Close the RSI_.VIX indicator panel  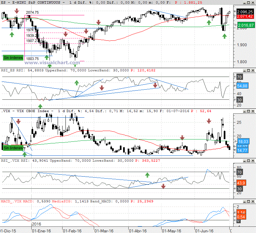click(x=253, y=161)
